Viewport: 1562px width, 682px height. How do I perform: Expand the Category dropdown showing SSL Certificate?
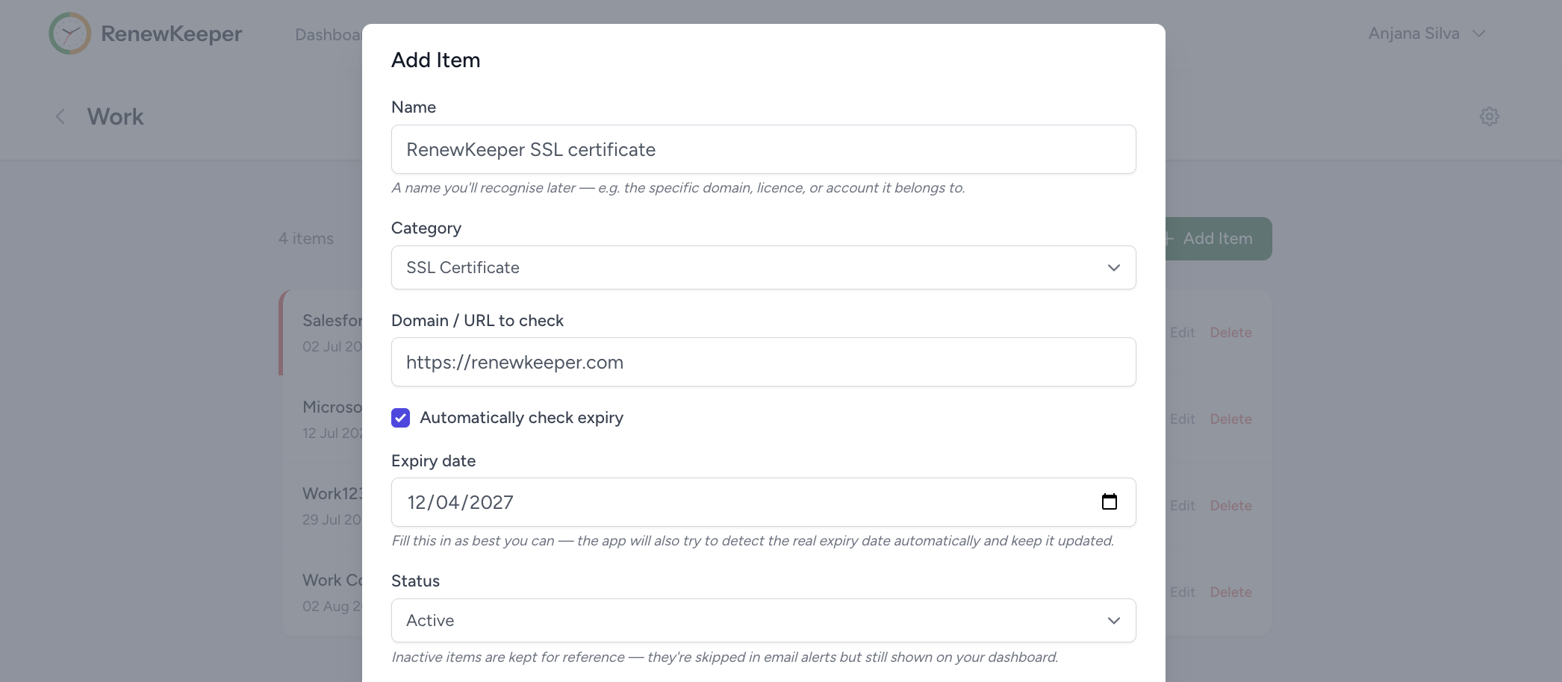[x=763, y=268]
